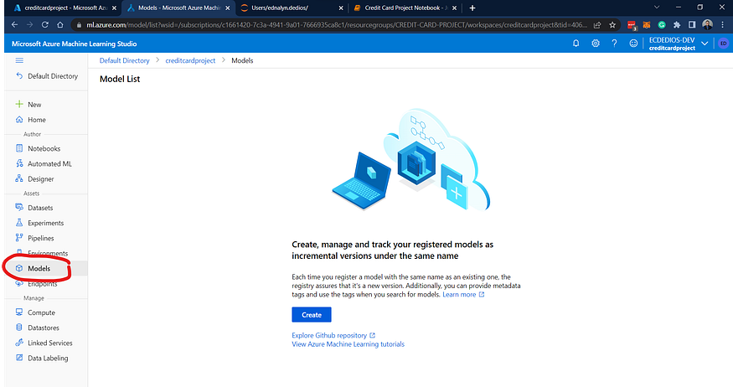This screenshot has height=387, width=733.
Task: Click the feedback smiley icon
Action: (x=633, y=43)
